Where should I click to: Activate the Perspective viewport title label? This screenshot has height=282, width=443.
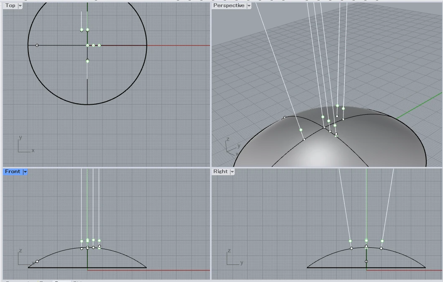point(228,5)
